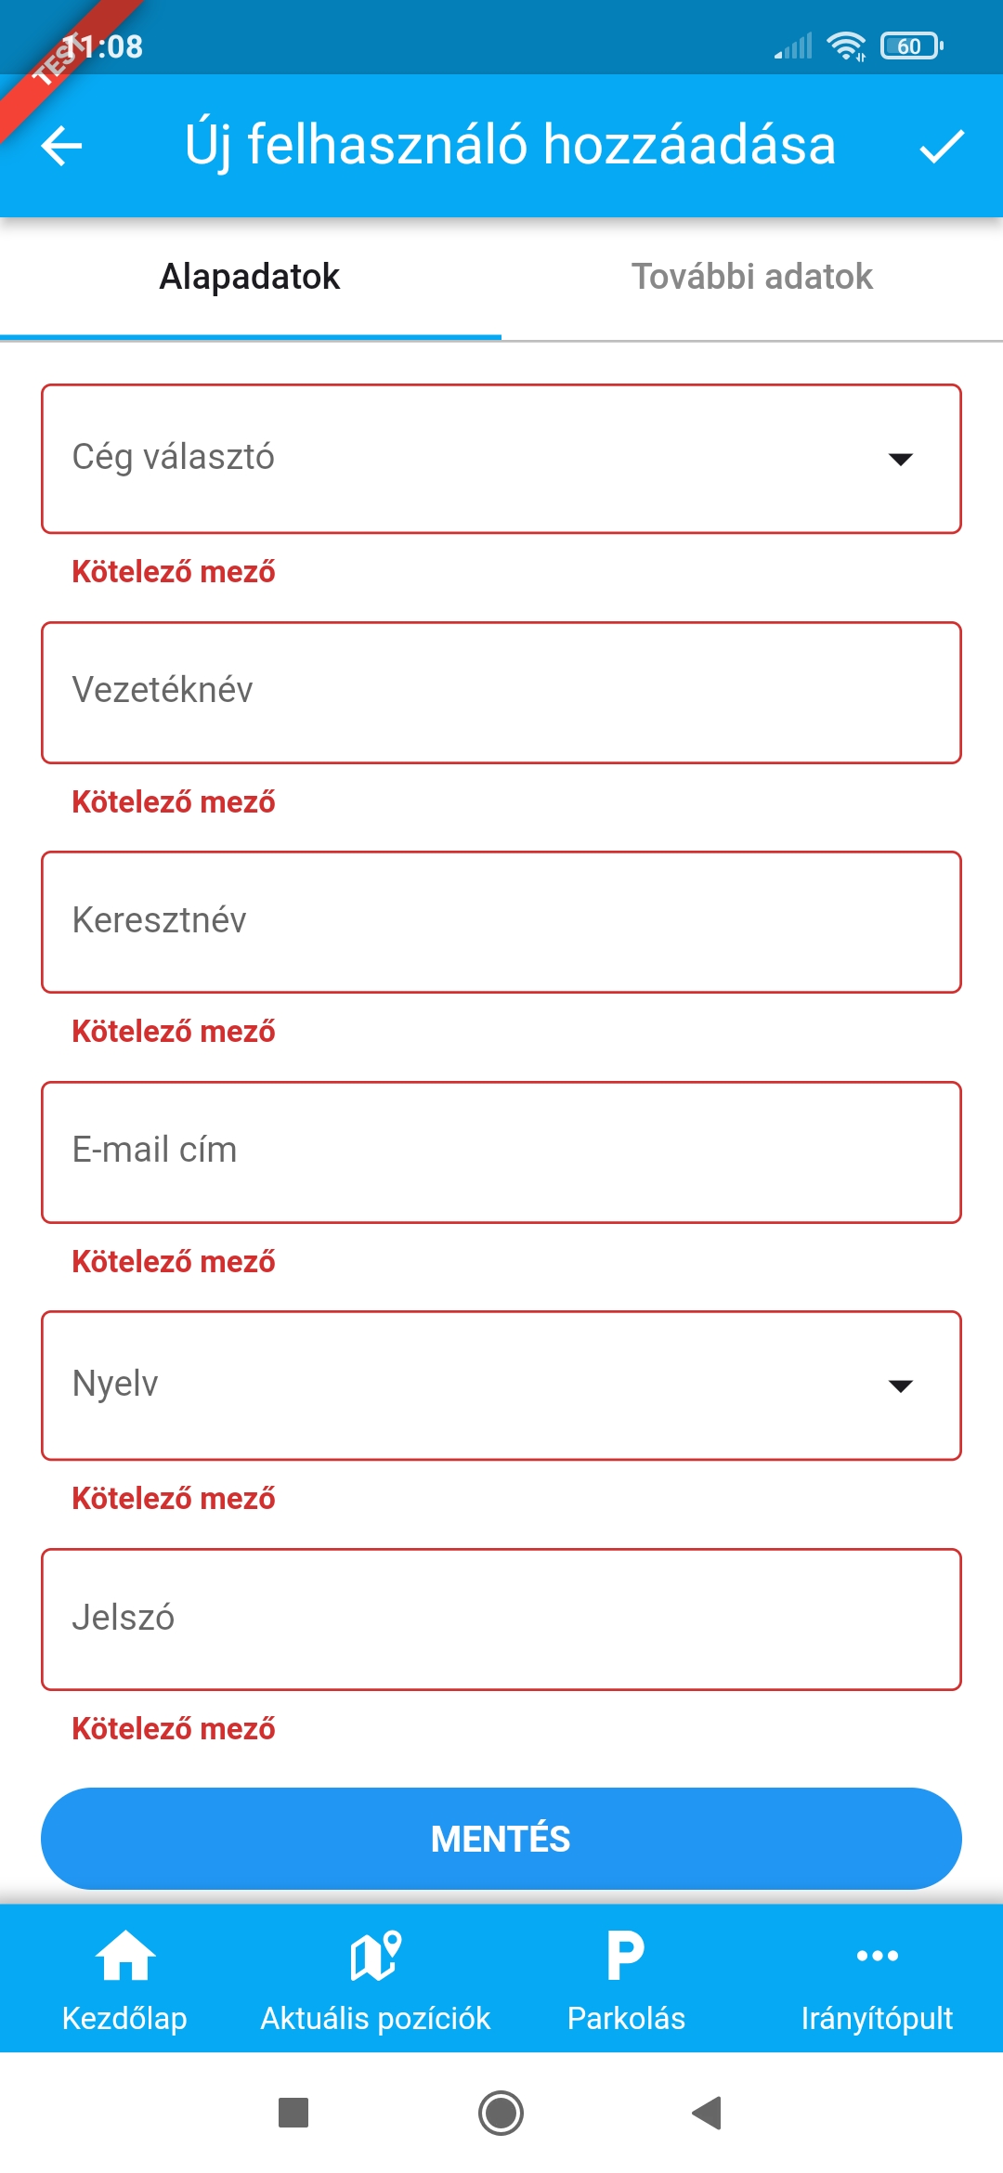Tap the checkmark confirm icon
The image size is (1003, 2173).
(942, 146)
